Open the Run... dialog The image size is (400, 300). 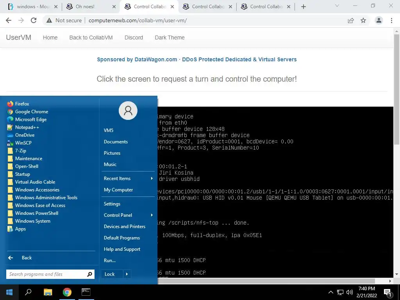point(110,261)
